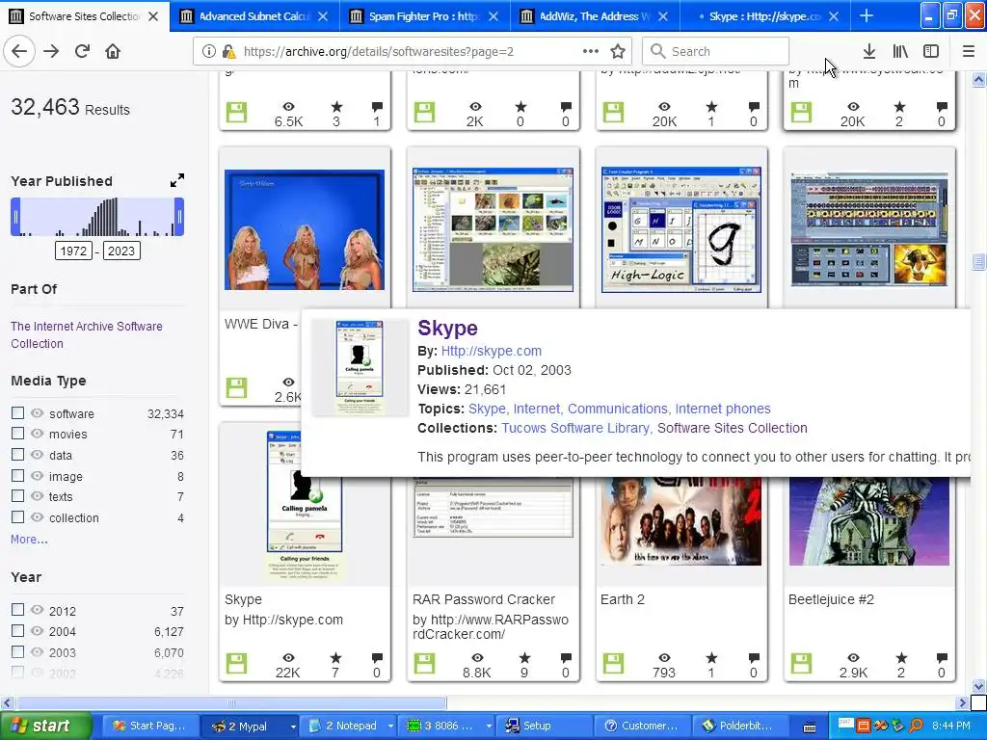Click the favorites star on Beetlejuice #2 card
Image resolution: width=987 pixels, height=740 pixels.
901,658
